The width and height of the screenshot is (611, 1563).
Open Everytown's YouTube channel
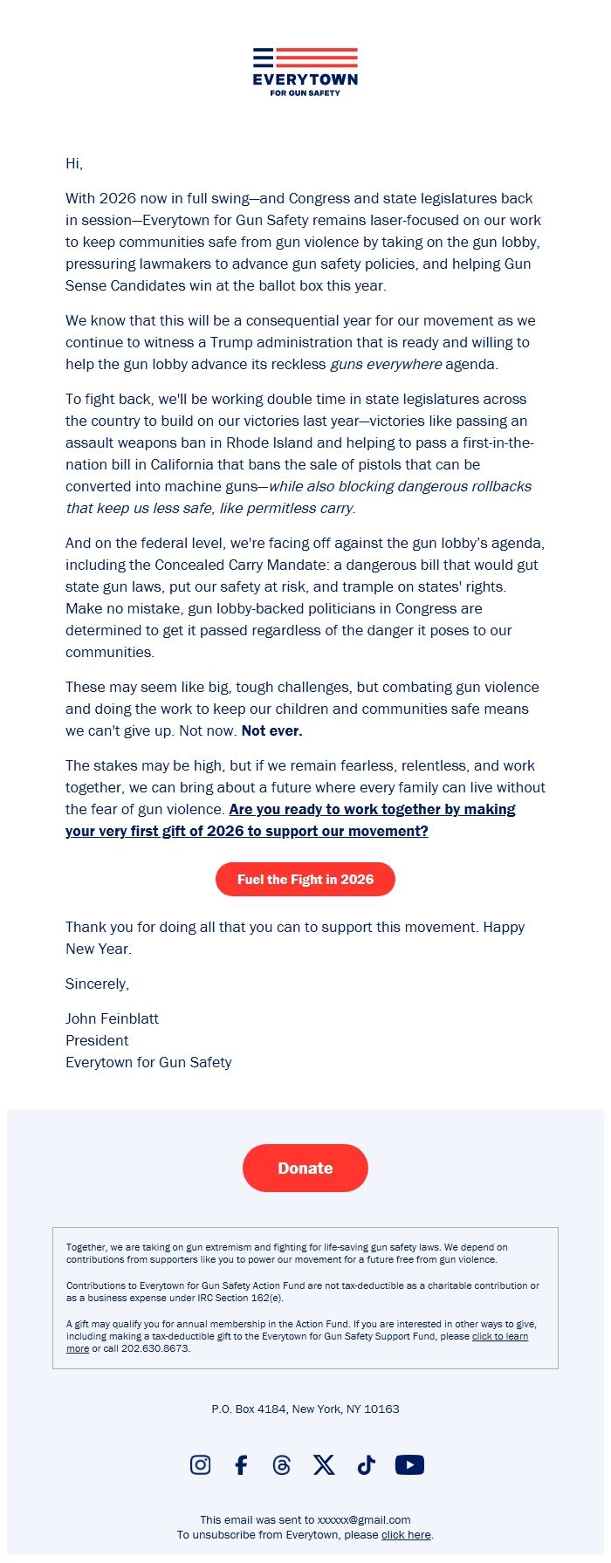pyautogui.click(x=409, y=1465)
